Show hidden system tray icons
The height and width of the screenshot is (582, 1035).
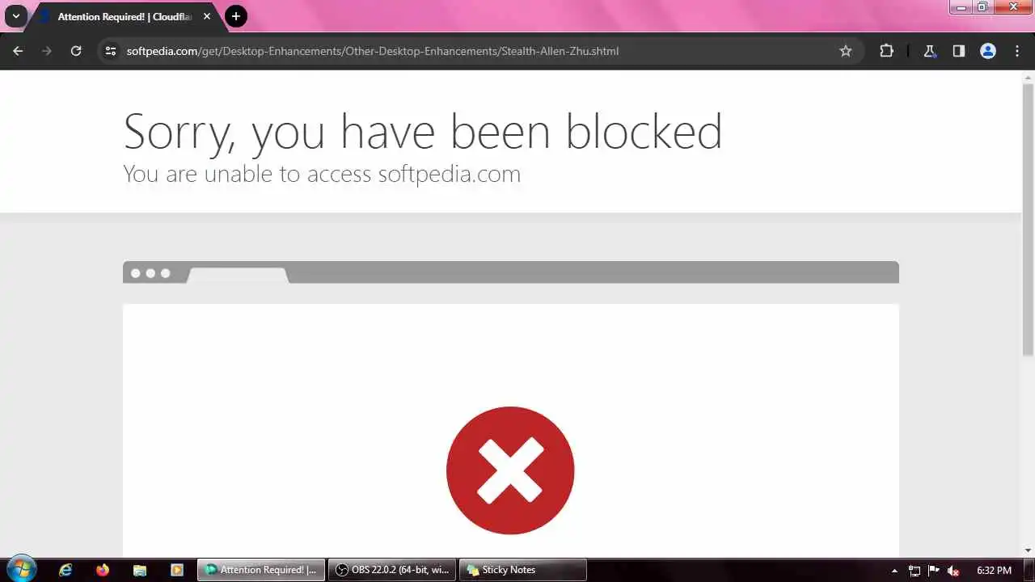pos(894,571)
